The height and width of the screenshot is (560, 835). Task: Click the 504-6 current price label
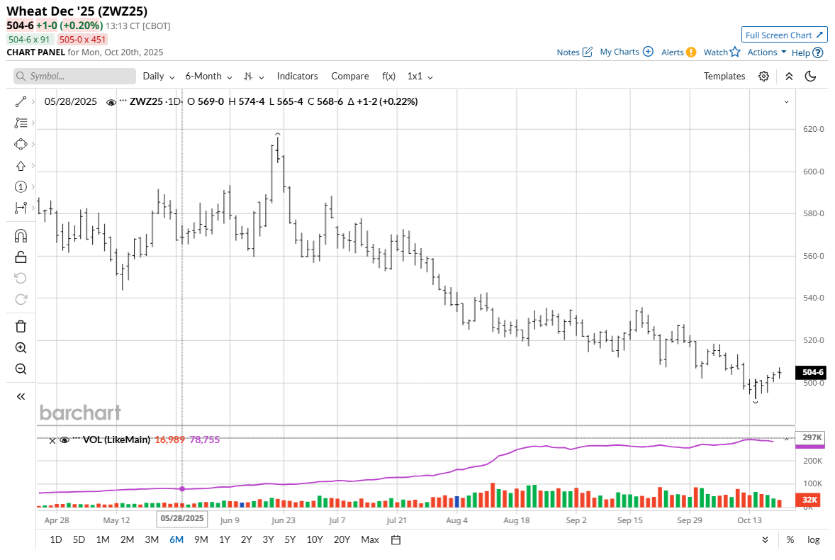(812, 372)
